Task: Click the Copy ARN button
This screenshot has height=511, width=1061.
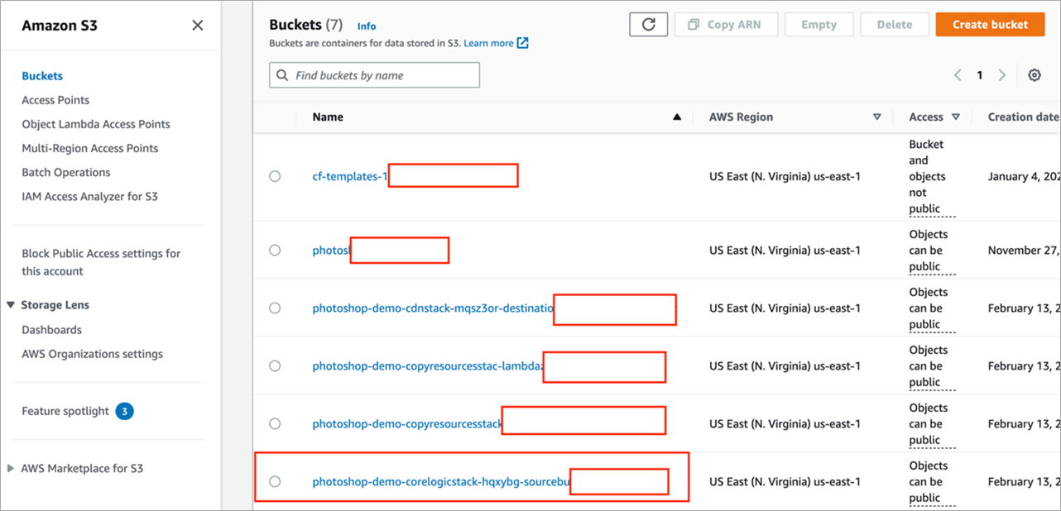Action: (x=726, y=25)
